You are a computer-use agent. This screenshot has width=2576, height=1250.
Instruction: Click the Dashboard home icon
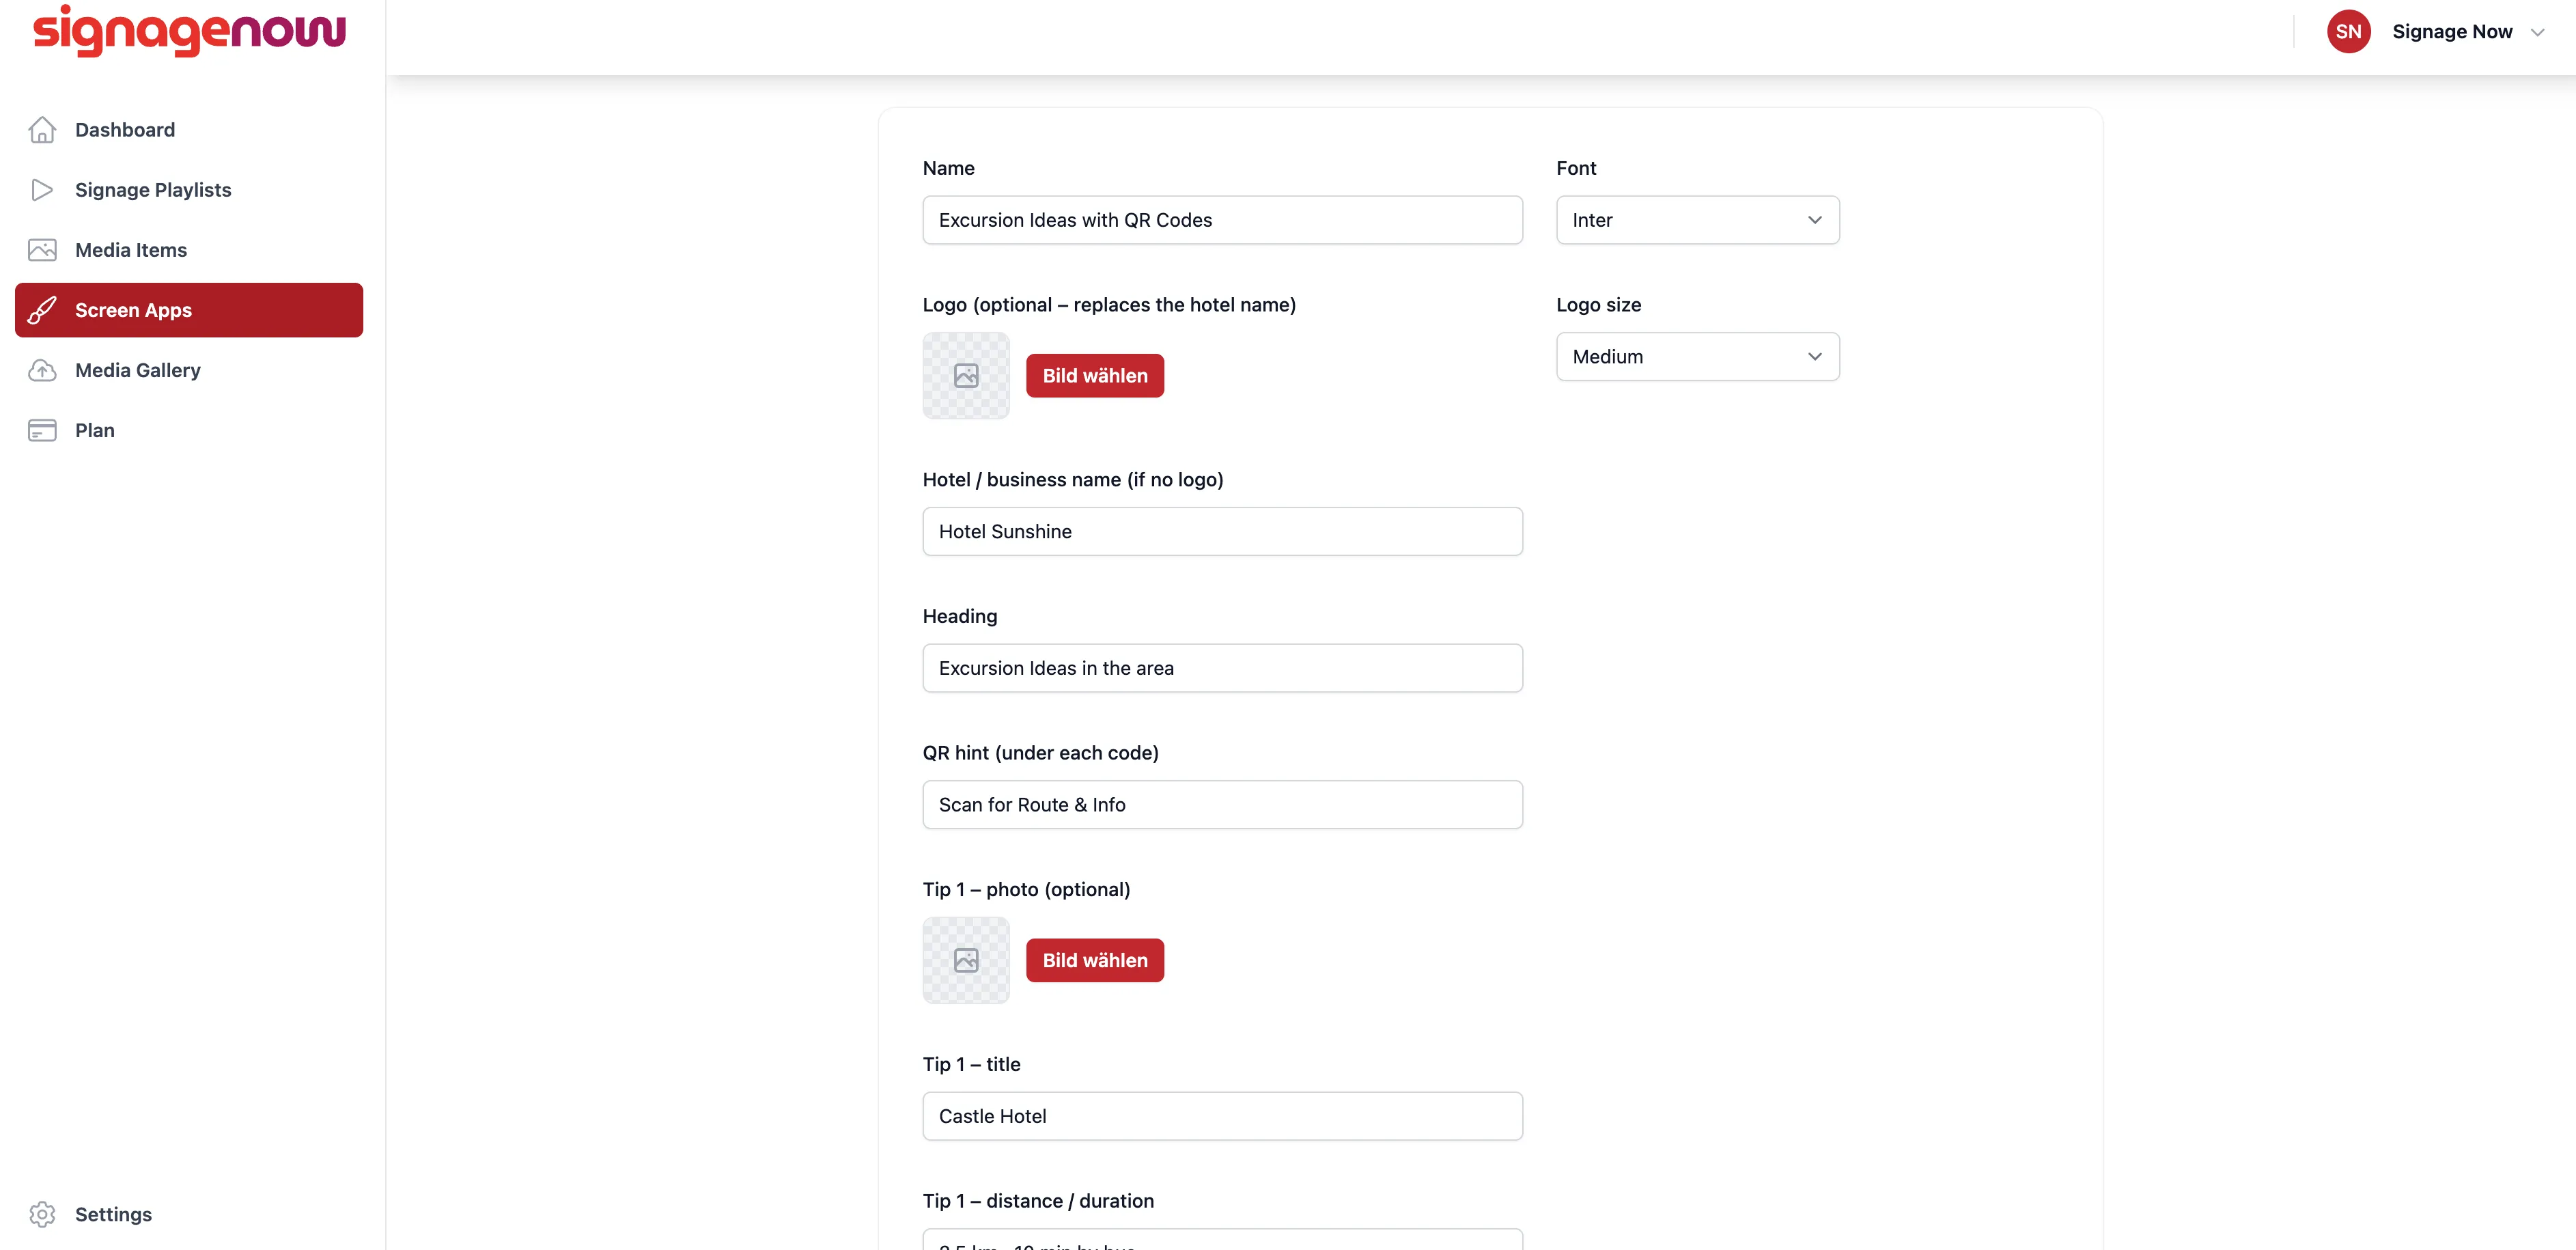pos(42,130)
